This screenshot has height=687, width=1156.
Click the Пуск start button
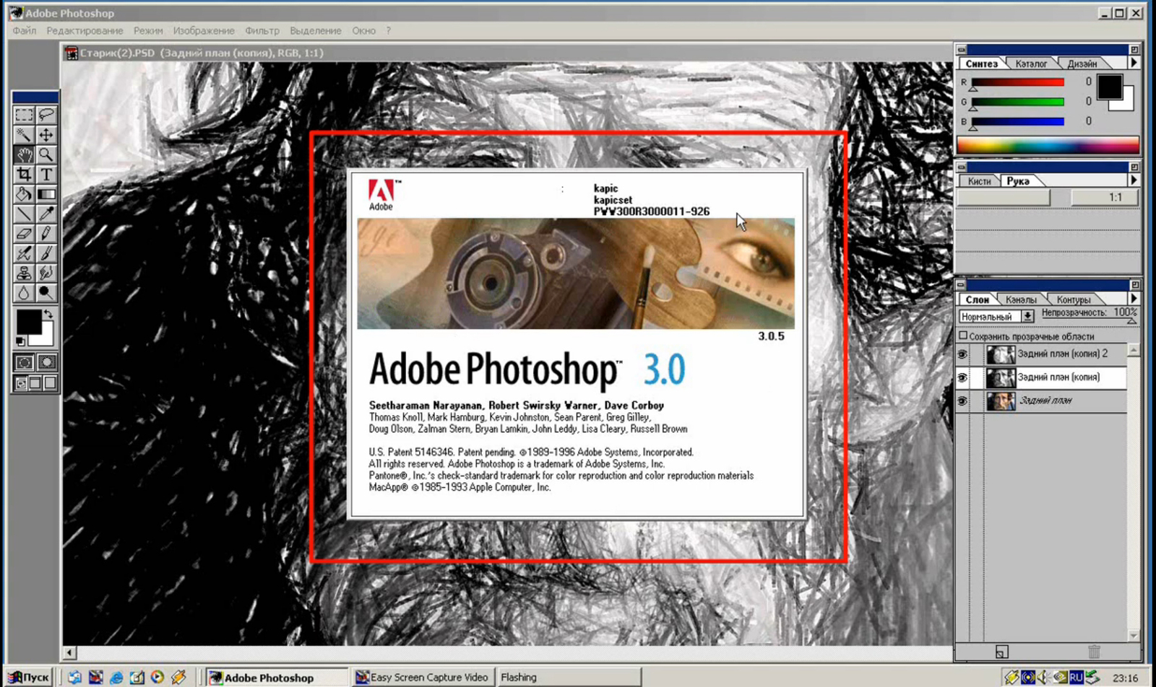tap(29, 677)
